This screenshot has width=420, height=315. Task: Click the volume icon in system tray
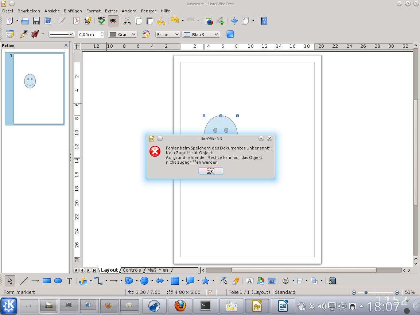click(x=322, y=306)
